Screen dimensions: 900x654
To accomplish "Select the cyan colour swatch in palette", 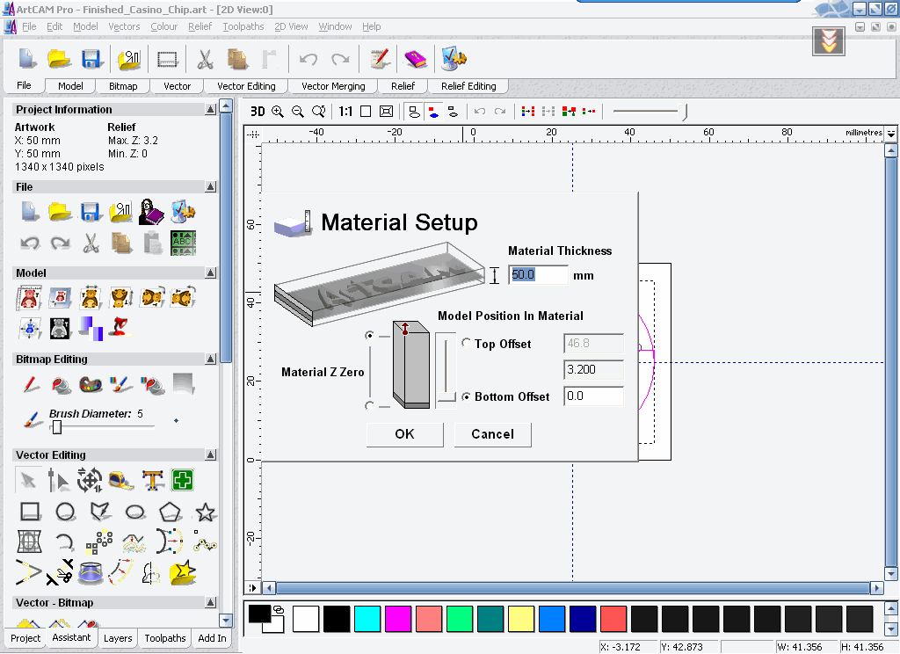I will pyautogui.click(x=367, y=619).
